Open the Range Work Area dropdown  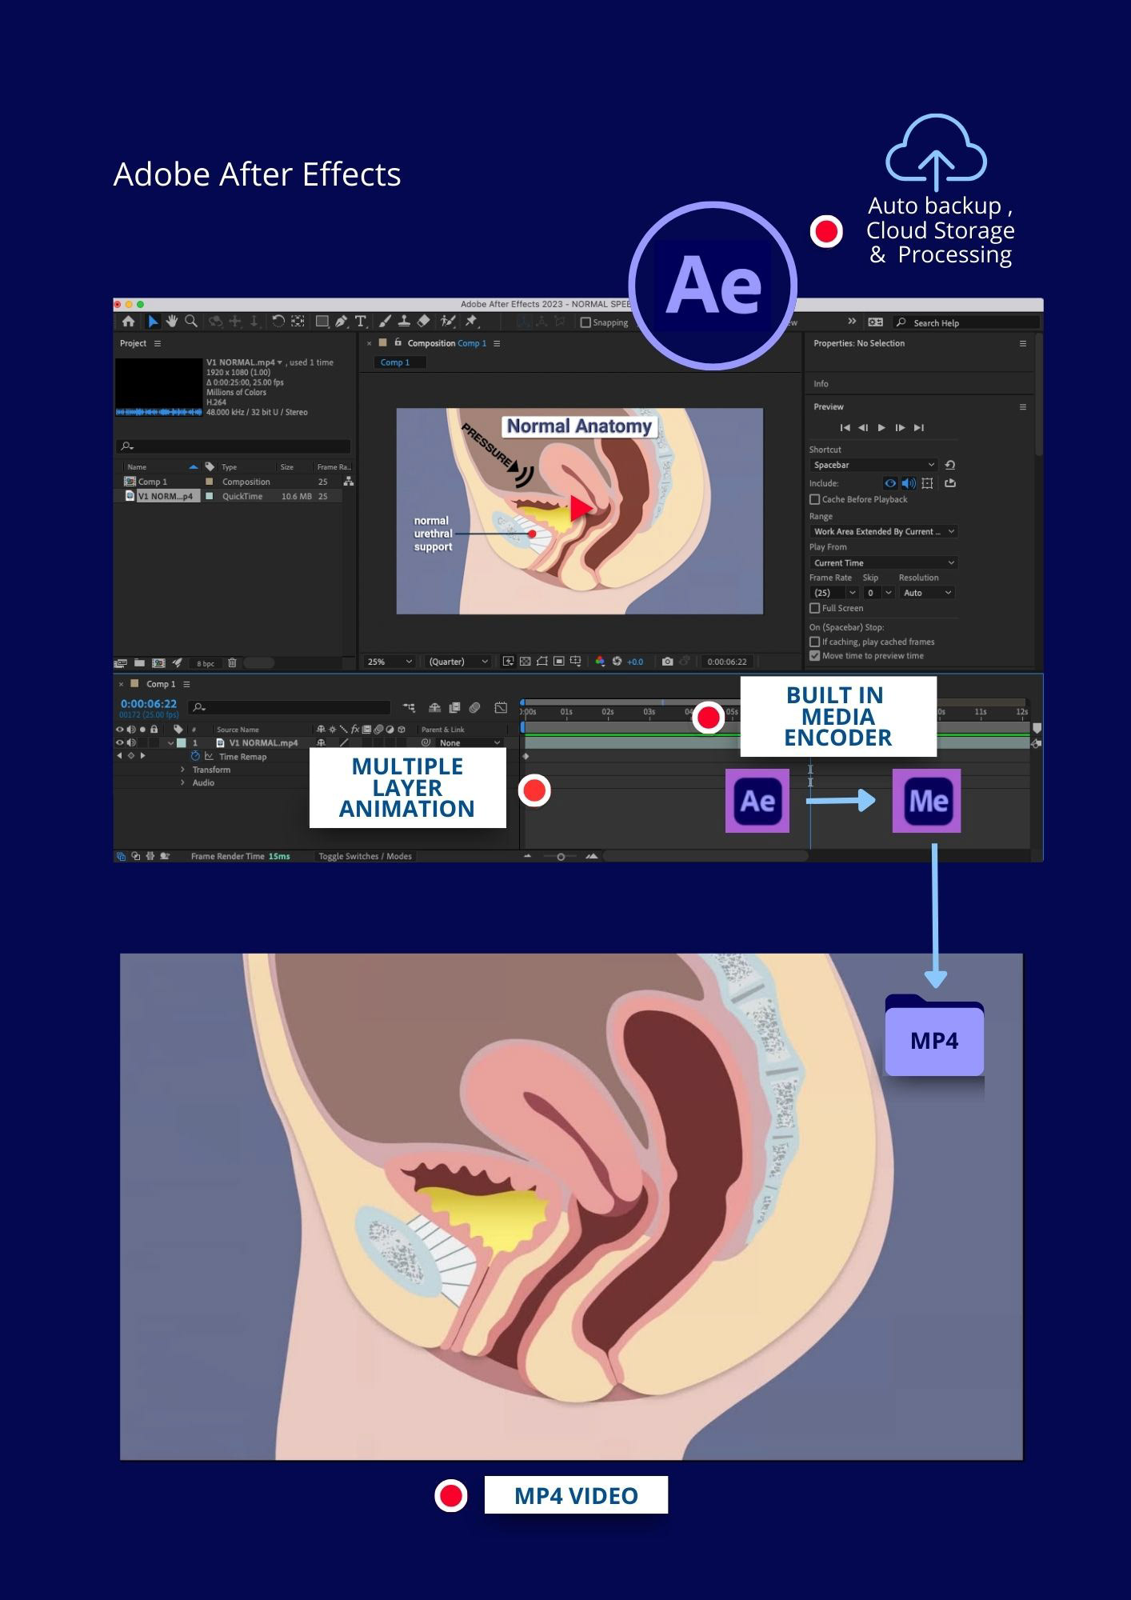pyautogui.click(x=883, y=531)
